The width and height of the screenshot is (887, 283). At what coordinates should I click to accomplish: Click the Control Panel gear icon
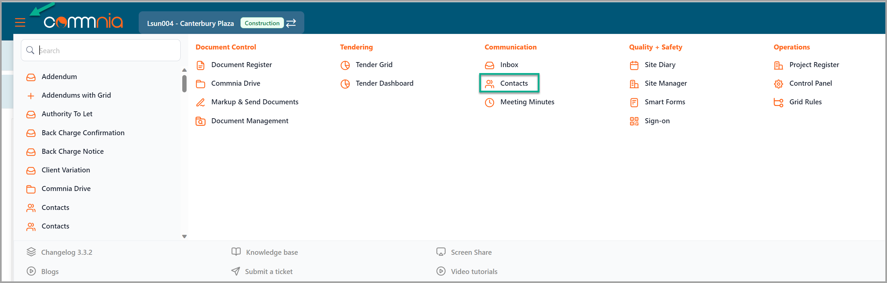pyautogui.click(x=778, y=84)
